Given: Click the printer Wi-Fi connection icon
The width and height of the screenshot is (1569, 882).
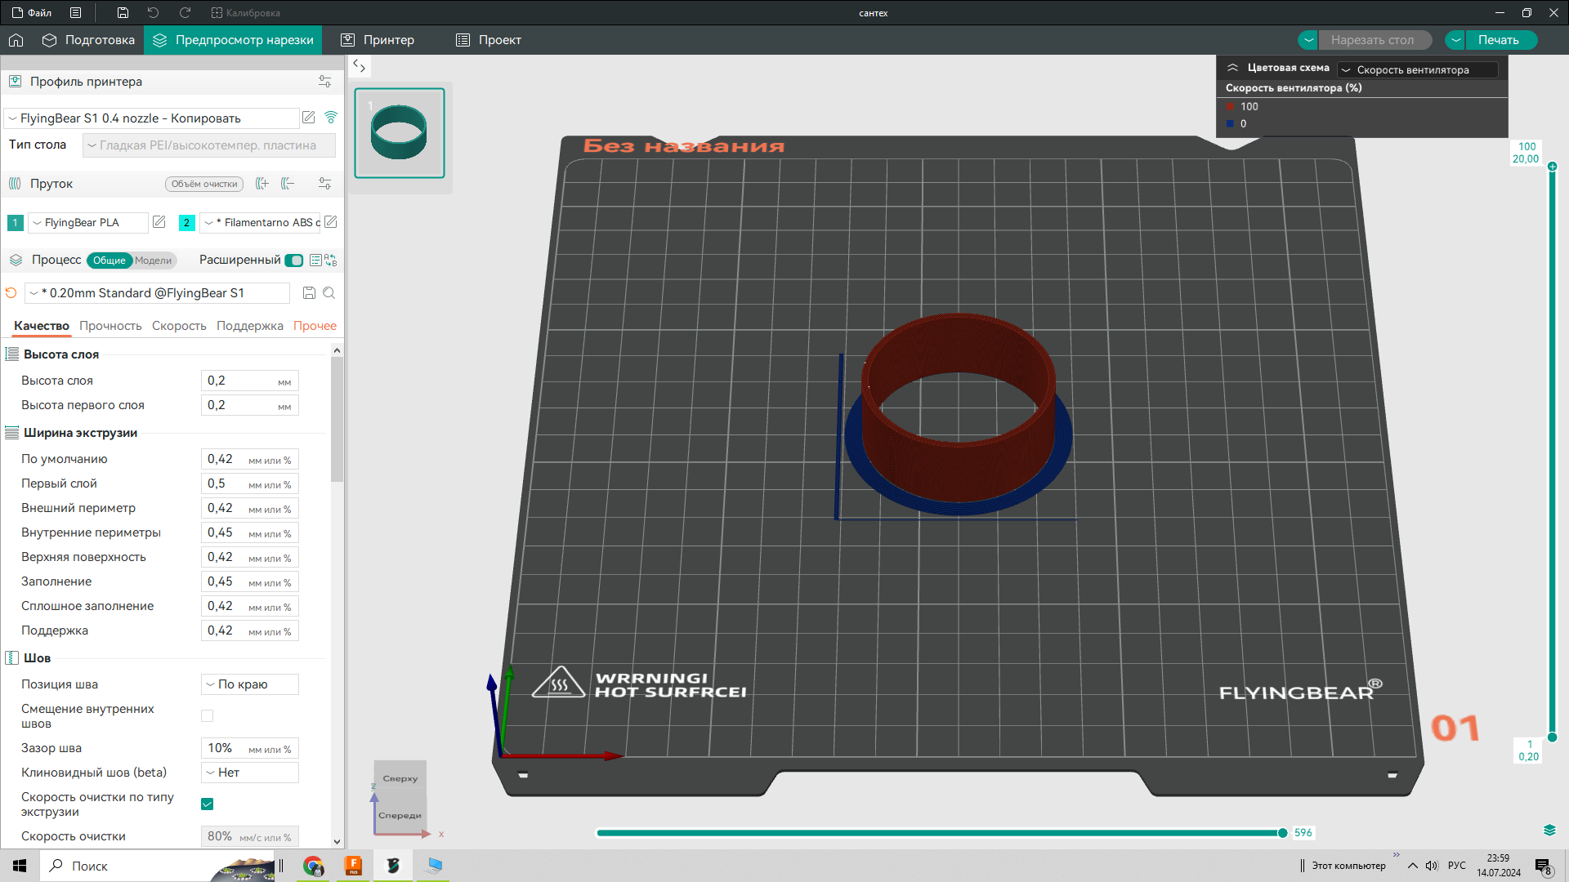Looking at the screenshot, I should coord(331,118).
